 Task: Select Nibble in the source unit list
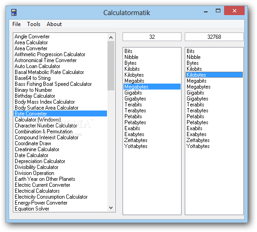[152, 57]
